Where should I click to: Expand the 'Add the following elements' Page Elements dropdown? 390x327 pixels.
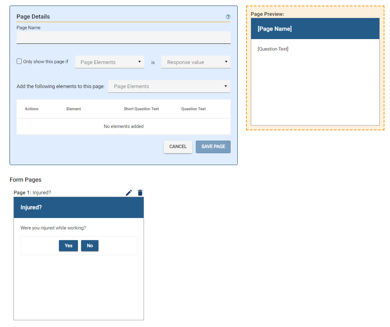pos(169,86)
